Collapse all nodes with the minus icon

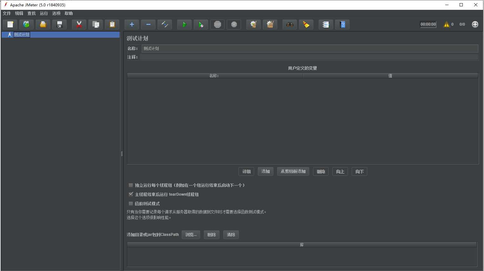click(148, 24)
